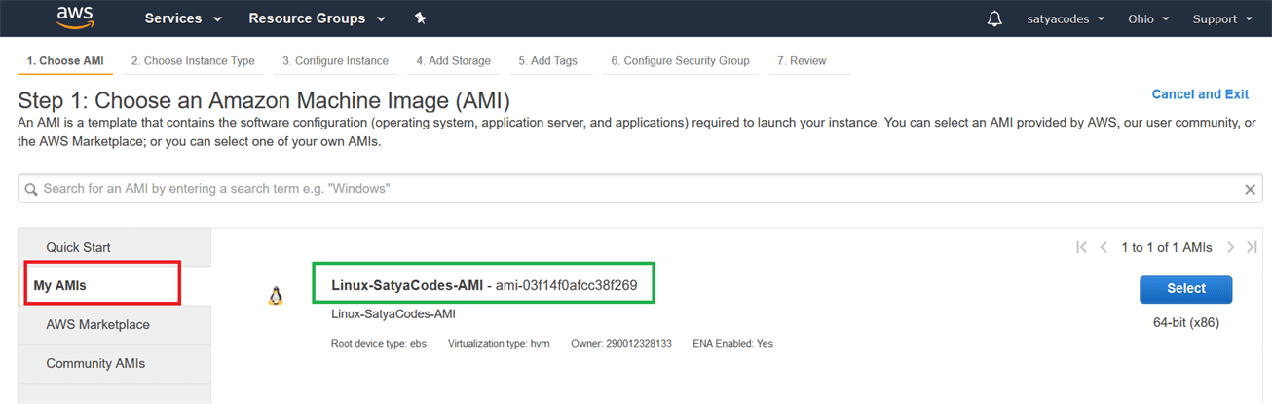The height and width of the screenshot is (404, 1272).
Task: Click the AWS logo home icon
Action: [74, 18]
